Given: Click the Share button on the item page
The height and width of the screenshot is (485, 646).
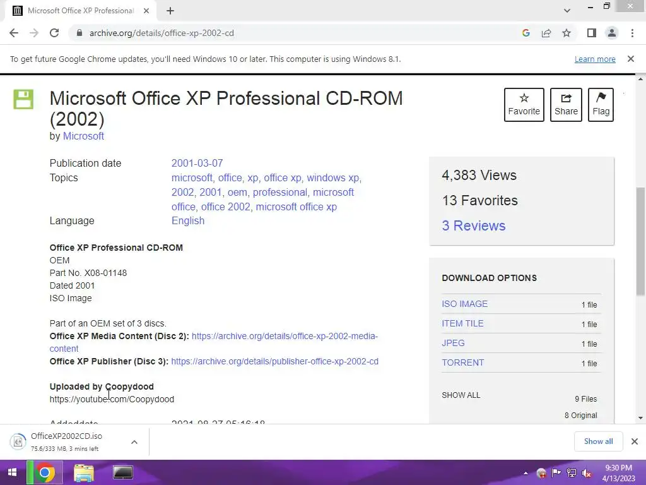Looking at the screenshot, I should (566, 105).
